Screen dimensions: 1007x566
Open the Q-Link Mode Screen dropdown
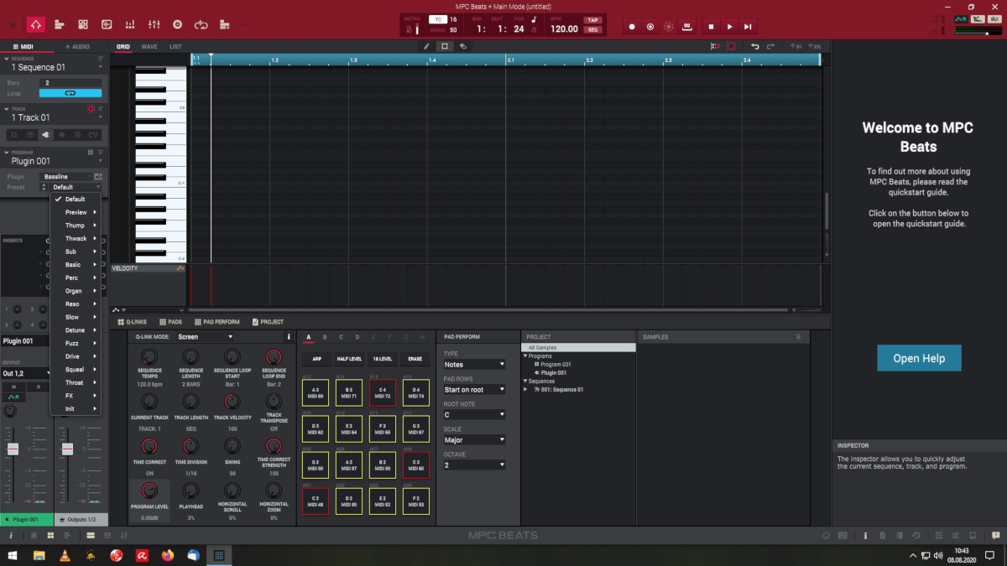point(206,337)
